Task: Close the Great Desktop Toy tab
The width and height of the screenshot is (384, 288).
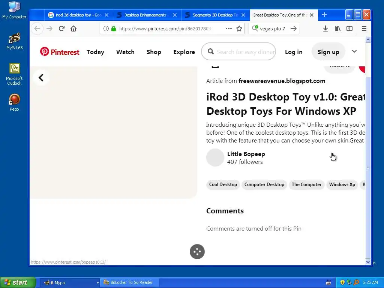Action: (x=312, y=15)
